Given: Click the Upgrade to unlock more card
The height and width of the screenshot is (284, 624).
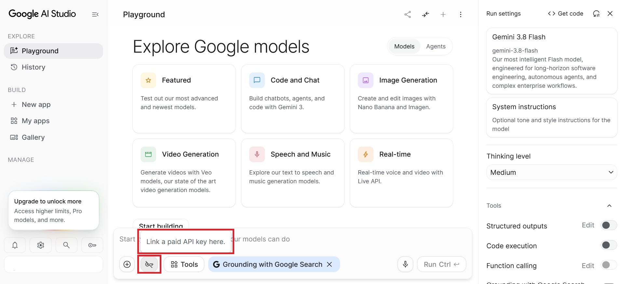Looking at the screenshot, I should pos(54,210).
